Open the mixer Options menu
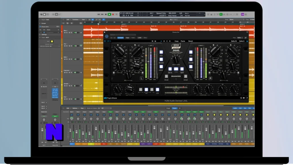Viewport: 293px width, 165px height. (75, 108)
